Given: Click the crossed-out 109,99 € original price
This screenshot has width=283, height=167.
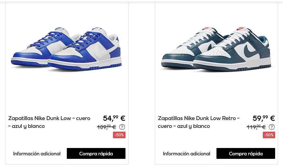Looking at the screenshot, I should click(106, 127).
